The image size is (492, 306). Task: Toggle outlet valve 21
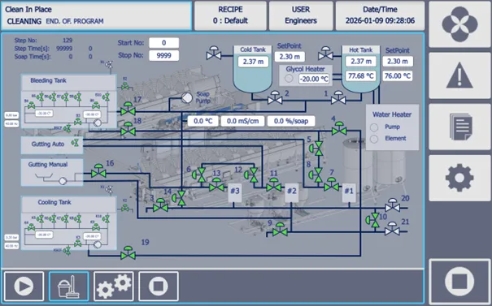(x=392, y=229)
